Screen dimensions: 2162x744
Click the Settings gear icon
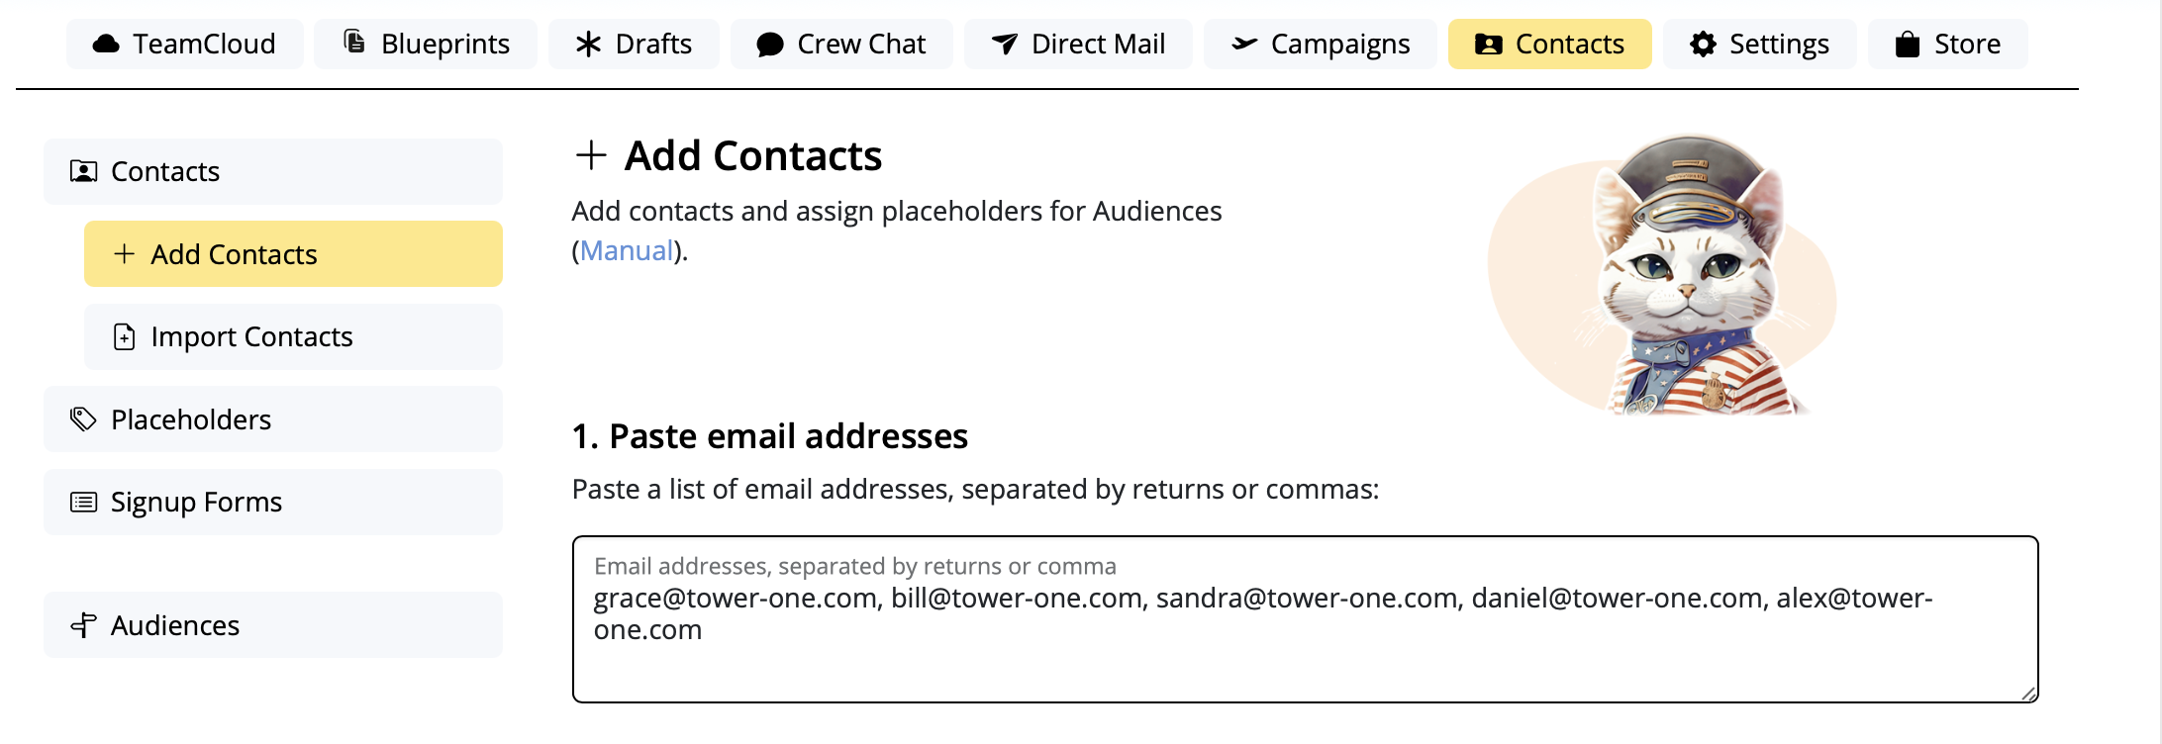point(1703,45)
